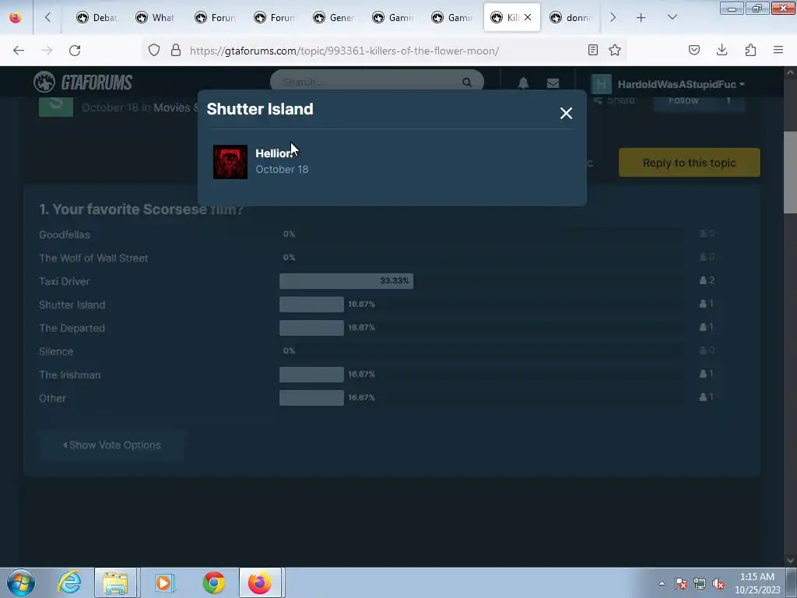Open Chrome from the taskbar

click(x=214, y=582)
